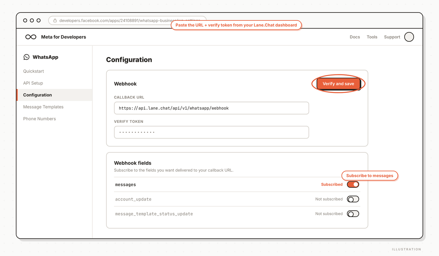Click the messages field name
439x256 pixels.
[126, 185]
